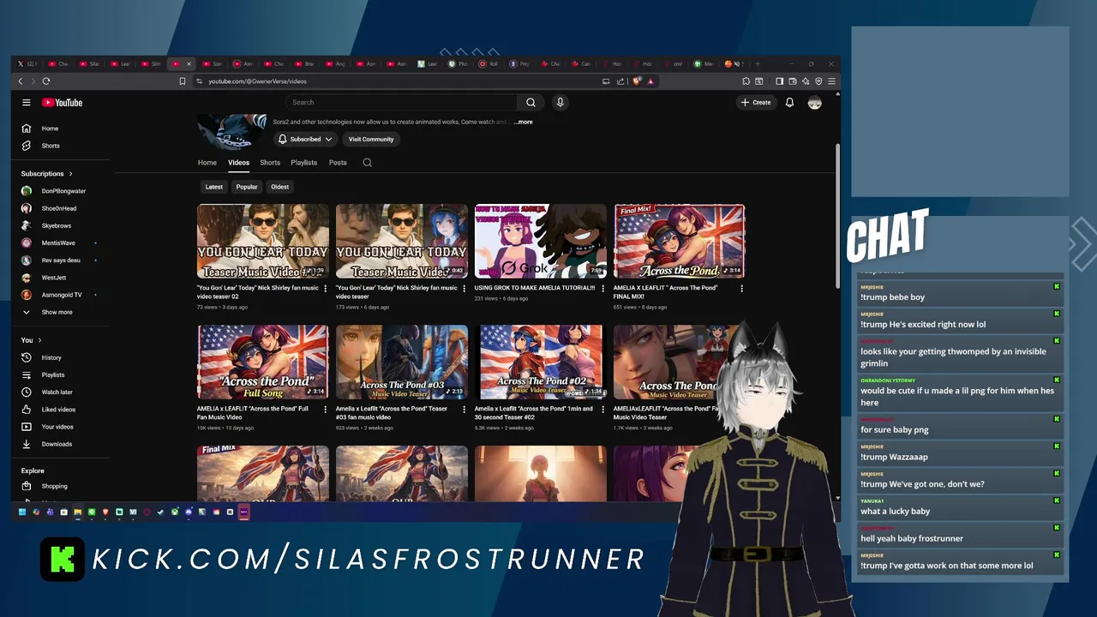Open options for Teaser #03 fan music video

pos(465,410)
